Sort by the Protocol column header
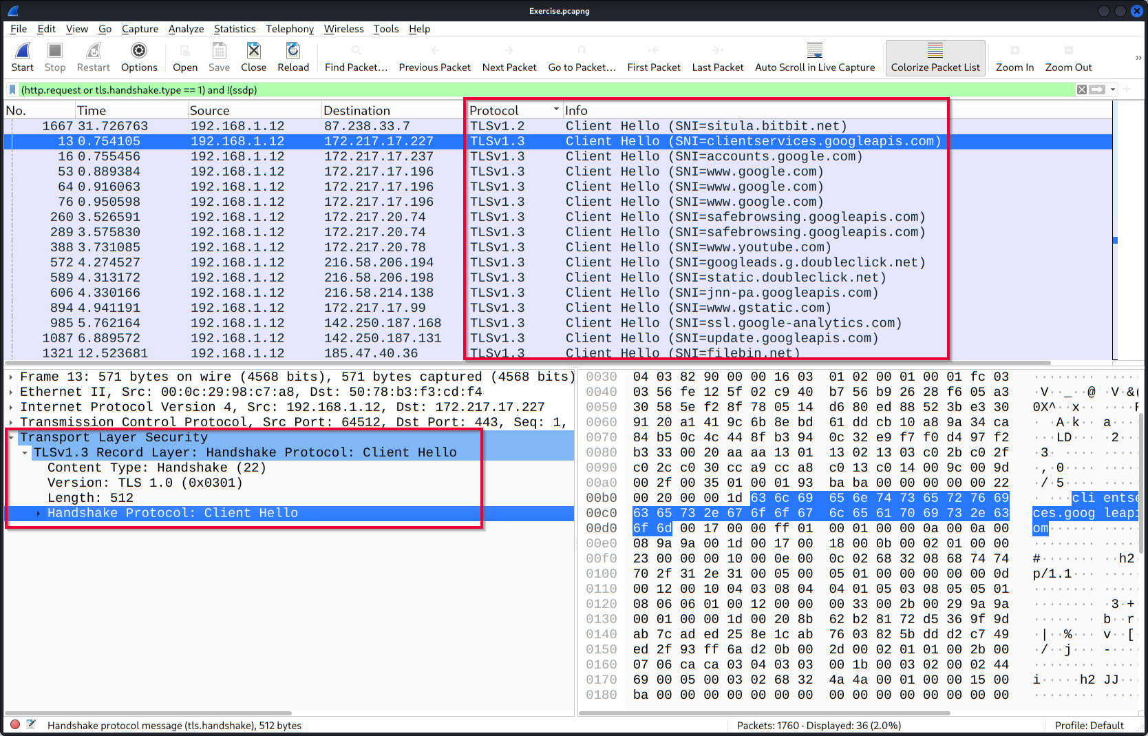Image resolution: width=1148 pixels, height=736 pixels. coord(514,110)
